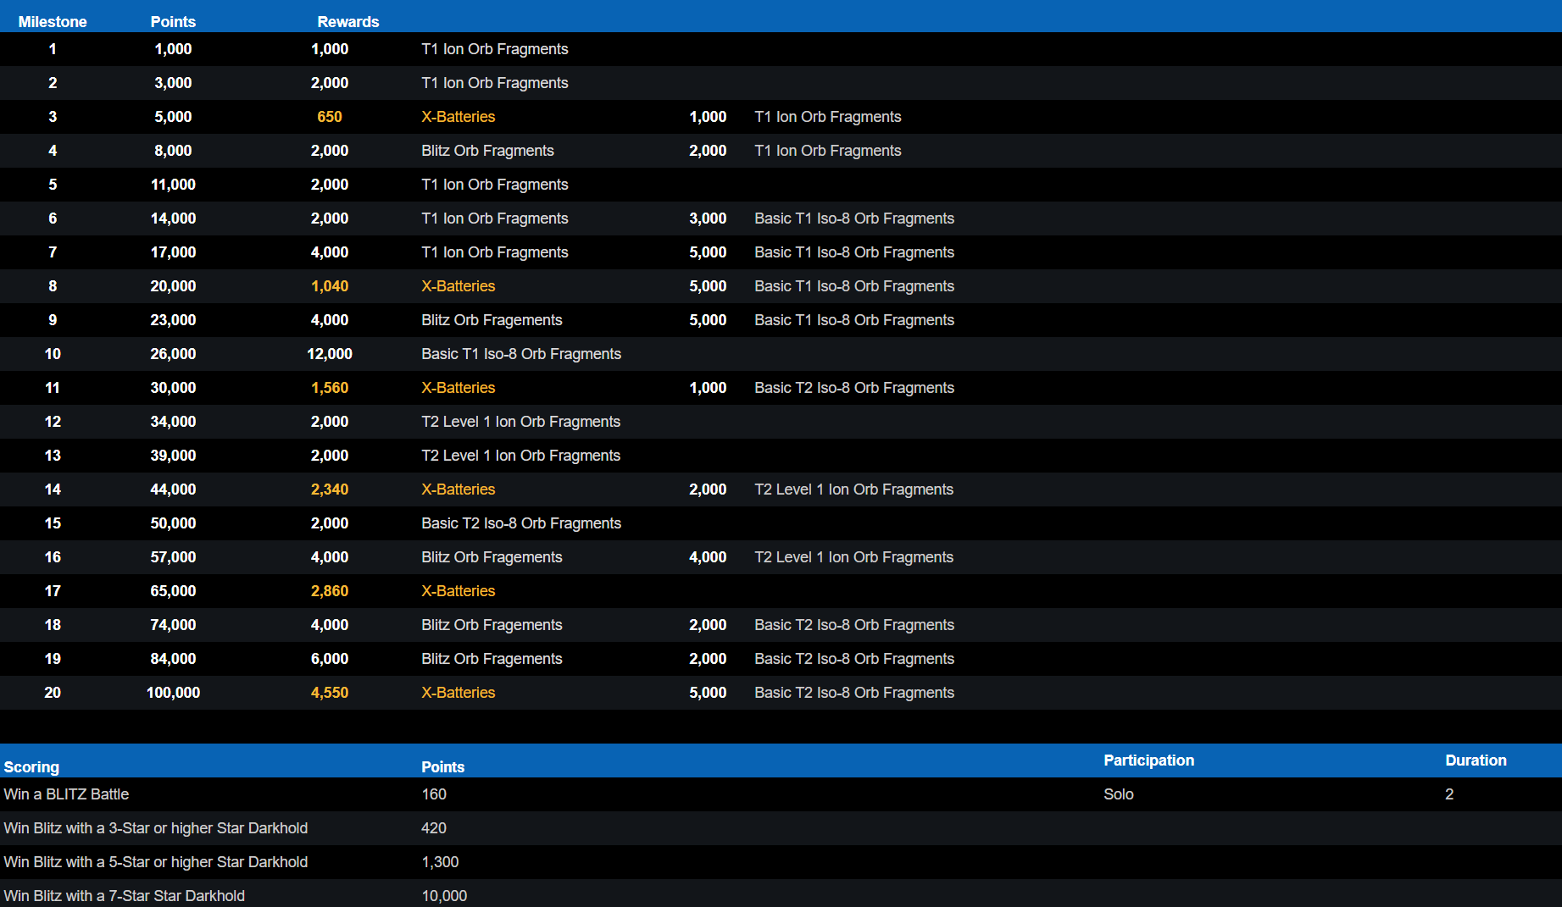Click X-Batteries in milestone 20 row
The image size is (1562, 907).
(x=459, y=693)
